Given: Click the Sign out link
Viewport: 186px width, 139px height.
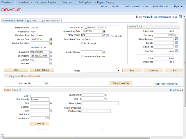Looking at the screenshot, I should coord(178,6).
